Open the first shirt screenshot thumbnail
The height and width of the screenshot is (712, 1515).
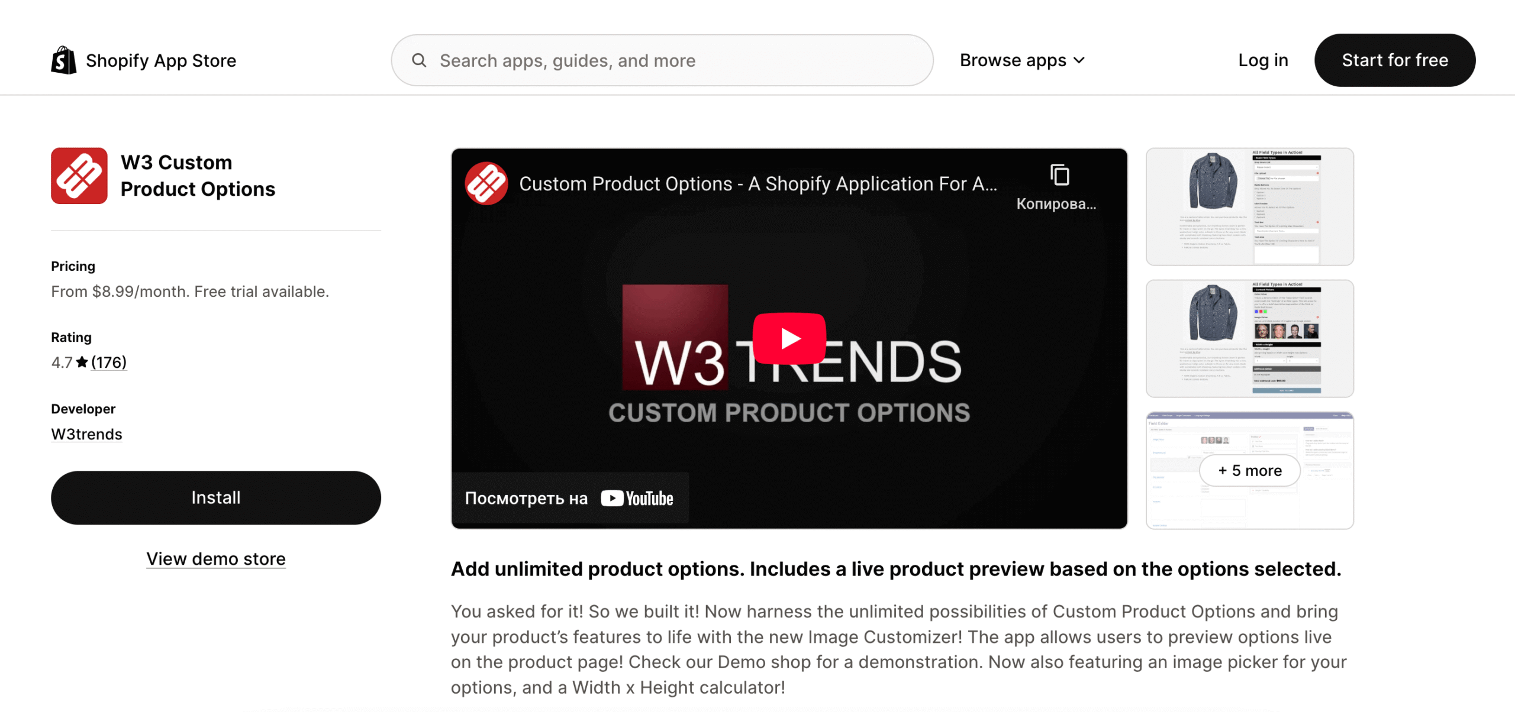coord(1249,206)
